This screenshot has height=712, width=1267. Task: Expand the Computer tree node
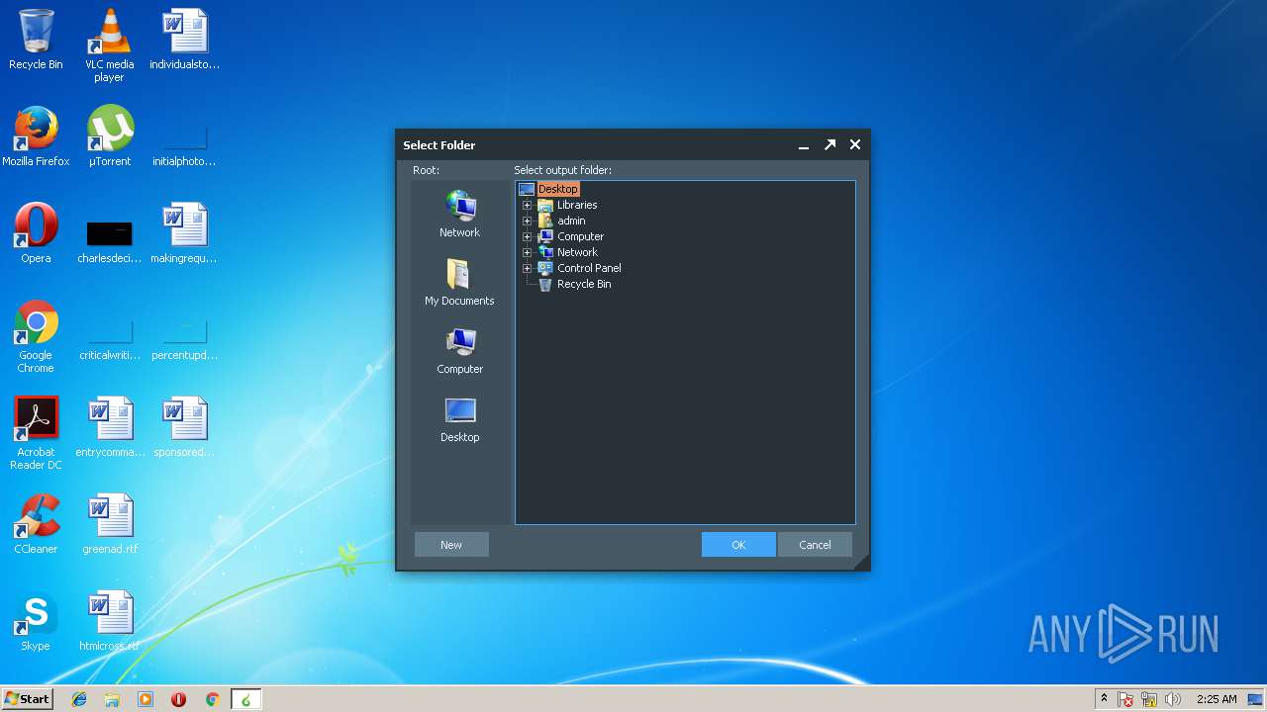coord(527,236)
